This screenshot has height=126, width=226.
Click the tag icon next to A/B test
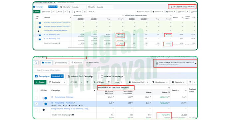point(109,82)
